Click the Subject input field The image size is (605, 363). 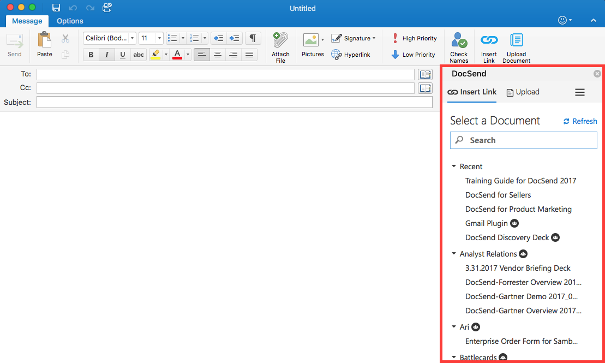tap(234, 102)
